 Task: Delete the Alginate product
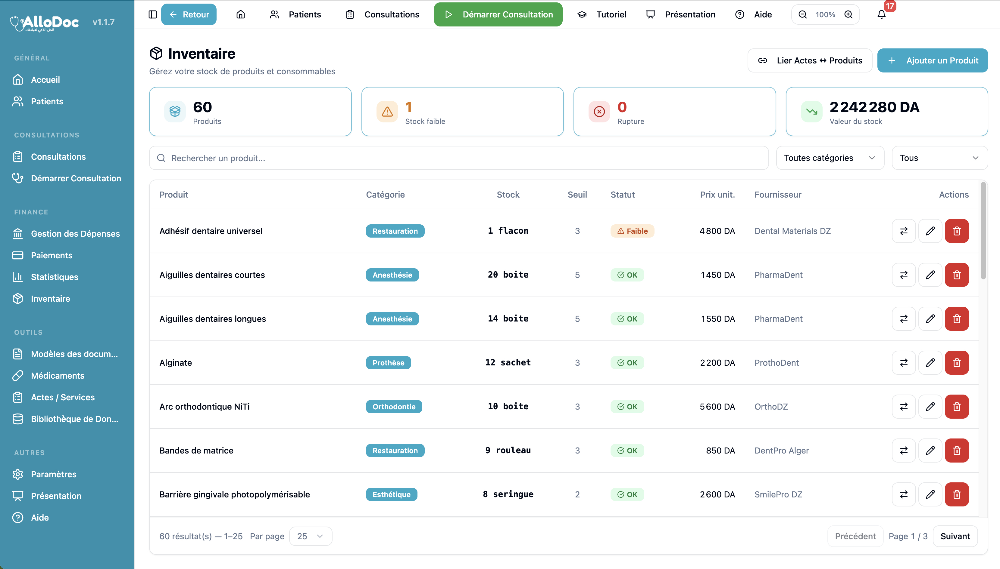pyautogui.click(x=957, y=363)
